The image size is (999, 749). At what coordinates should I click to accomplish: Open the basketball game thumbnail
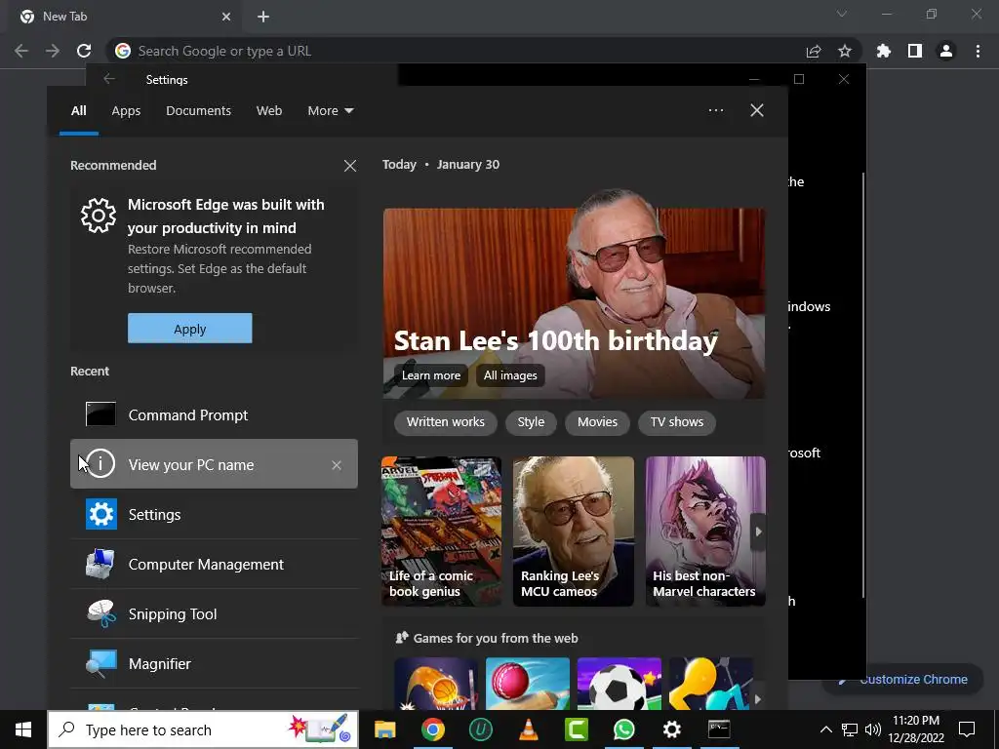(x=436, y=684)
